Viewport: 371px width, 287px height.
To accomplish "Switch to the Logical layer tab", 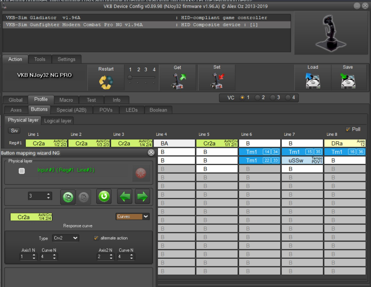I will point(58,121).
